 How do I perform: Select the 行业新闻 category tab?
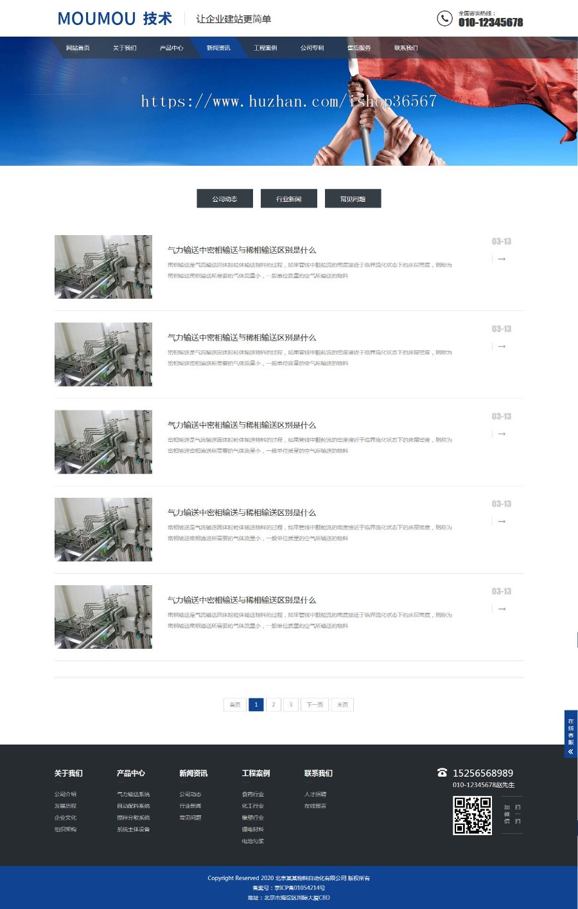289,199
